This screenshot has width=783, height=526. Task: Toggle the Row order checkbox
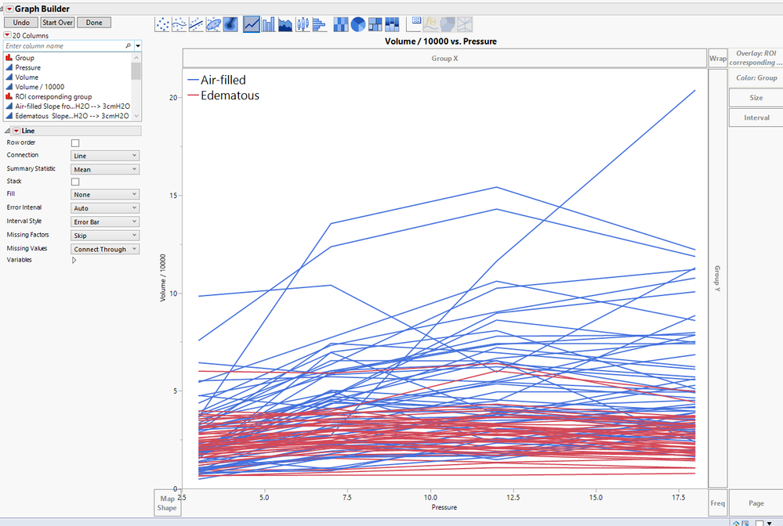click(74, 142)
